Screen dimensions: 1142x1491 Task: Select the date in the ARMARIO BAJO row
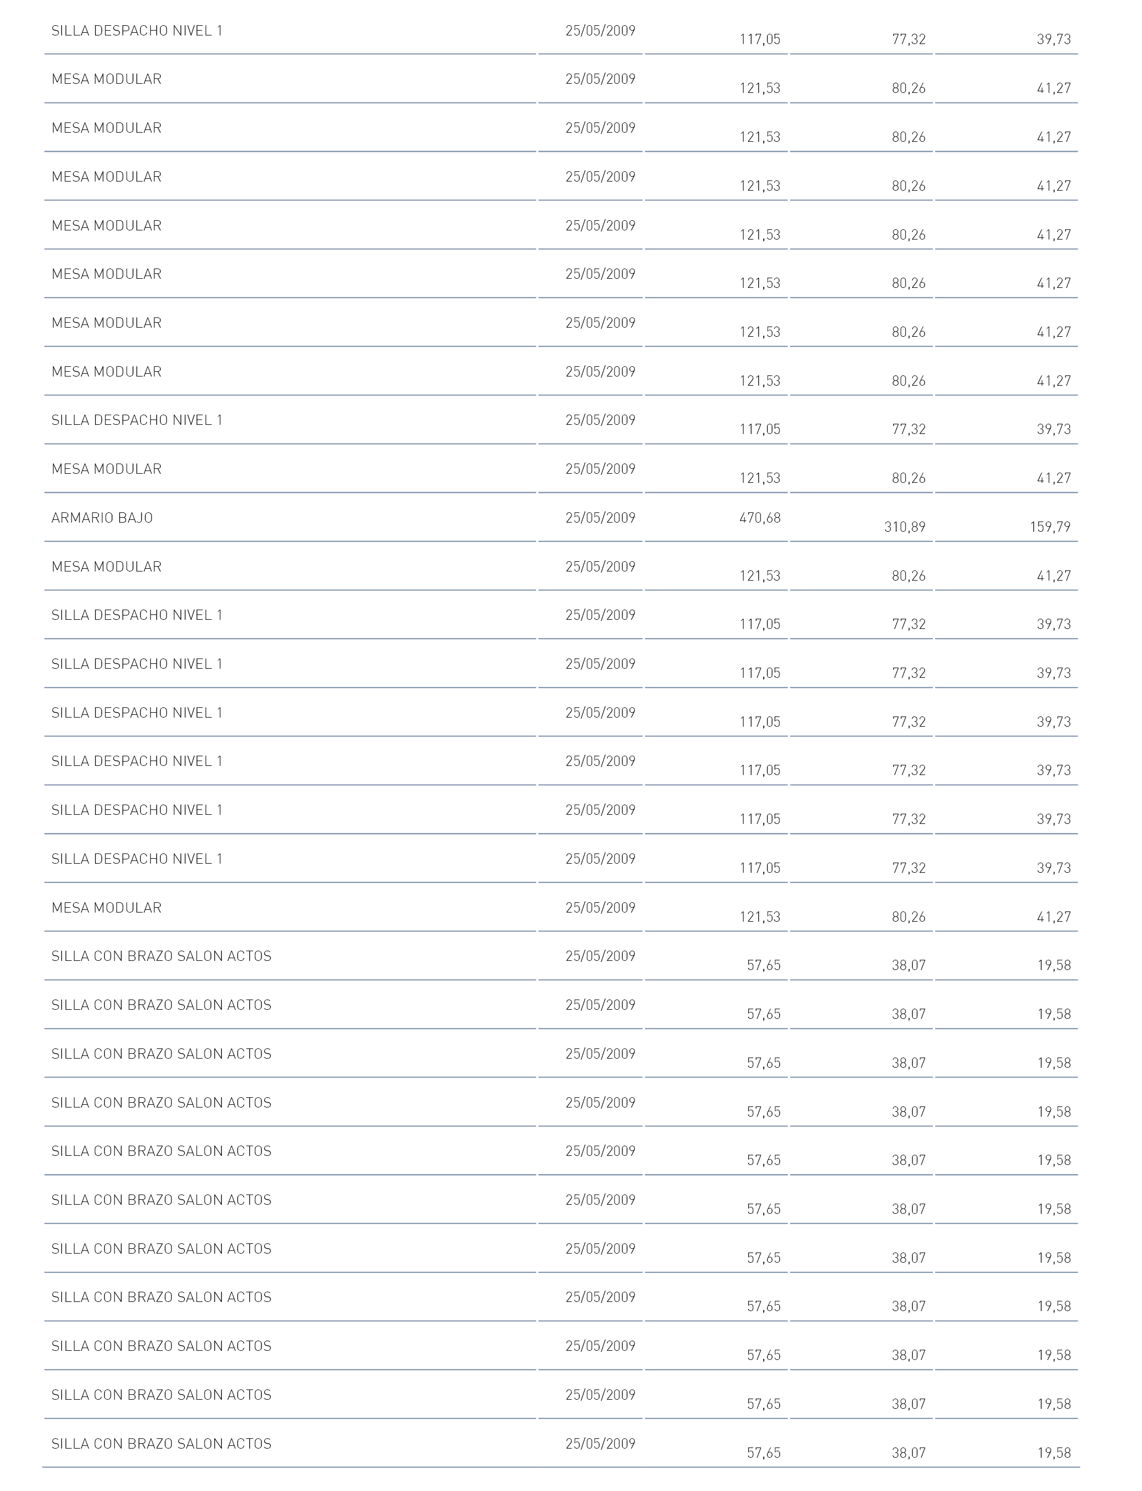tap(600, 518)
